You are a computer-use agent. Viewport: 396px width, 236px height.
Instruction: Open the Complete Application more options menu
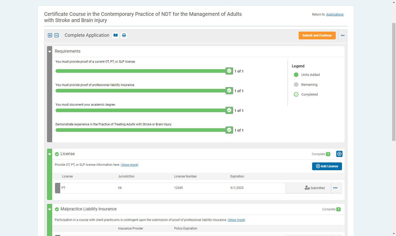[x=343, y=35]
